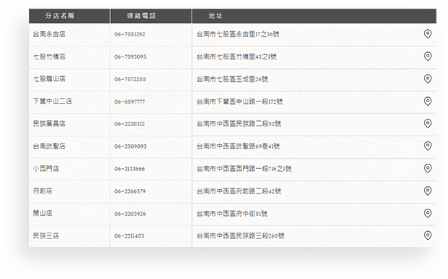Open map pin for 開山店 row
This screenshot has height=279, width=448.
[428, 213]
